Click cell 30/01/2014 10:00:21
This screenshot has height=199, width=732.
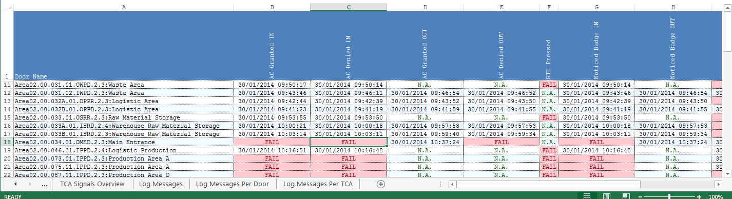point(272,126)
